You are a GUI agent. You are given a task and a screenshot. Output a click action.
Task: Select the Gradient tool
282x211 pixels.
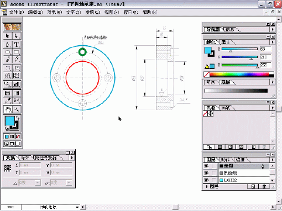[x=17, y=93]
